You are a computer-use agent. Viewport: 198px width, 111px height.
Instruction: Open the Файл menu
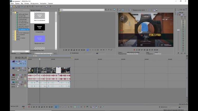tap(12, 3)
